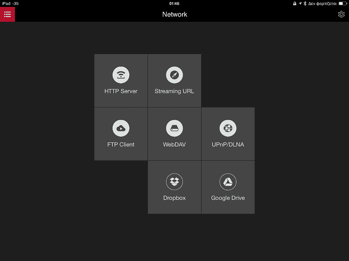Tap the battery status icon
This screenshot has height=261, width=349.
343,4
